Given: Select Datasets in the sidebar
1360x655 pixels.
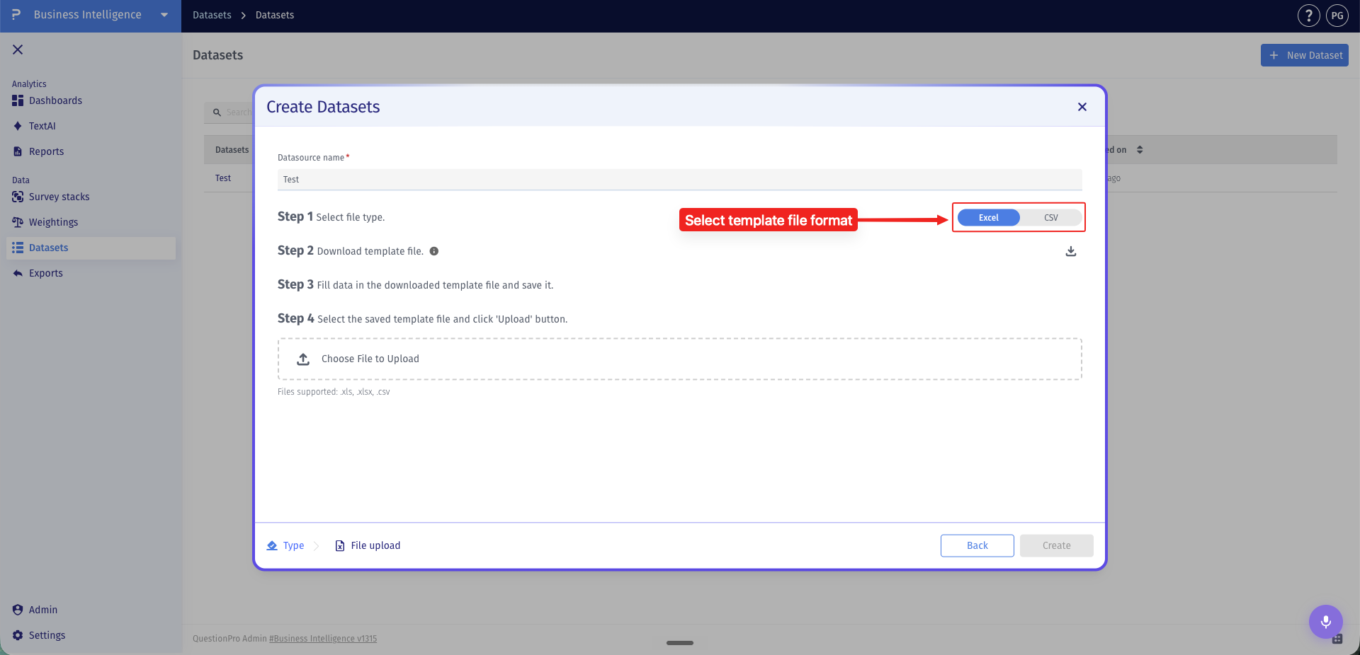Looking at the screenshot, I should (91, 248).
